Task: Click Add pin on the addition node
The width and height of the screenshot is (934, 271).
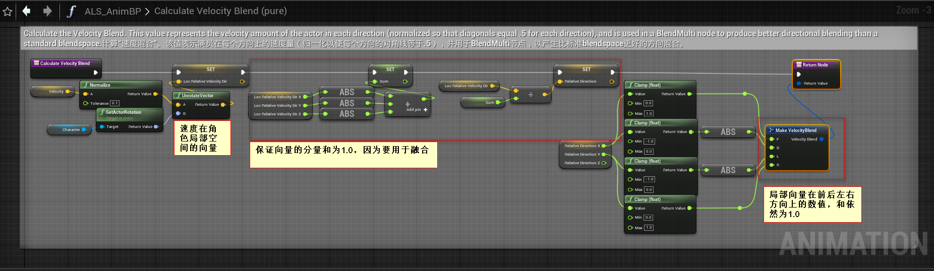Action: tap(417, 109)
